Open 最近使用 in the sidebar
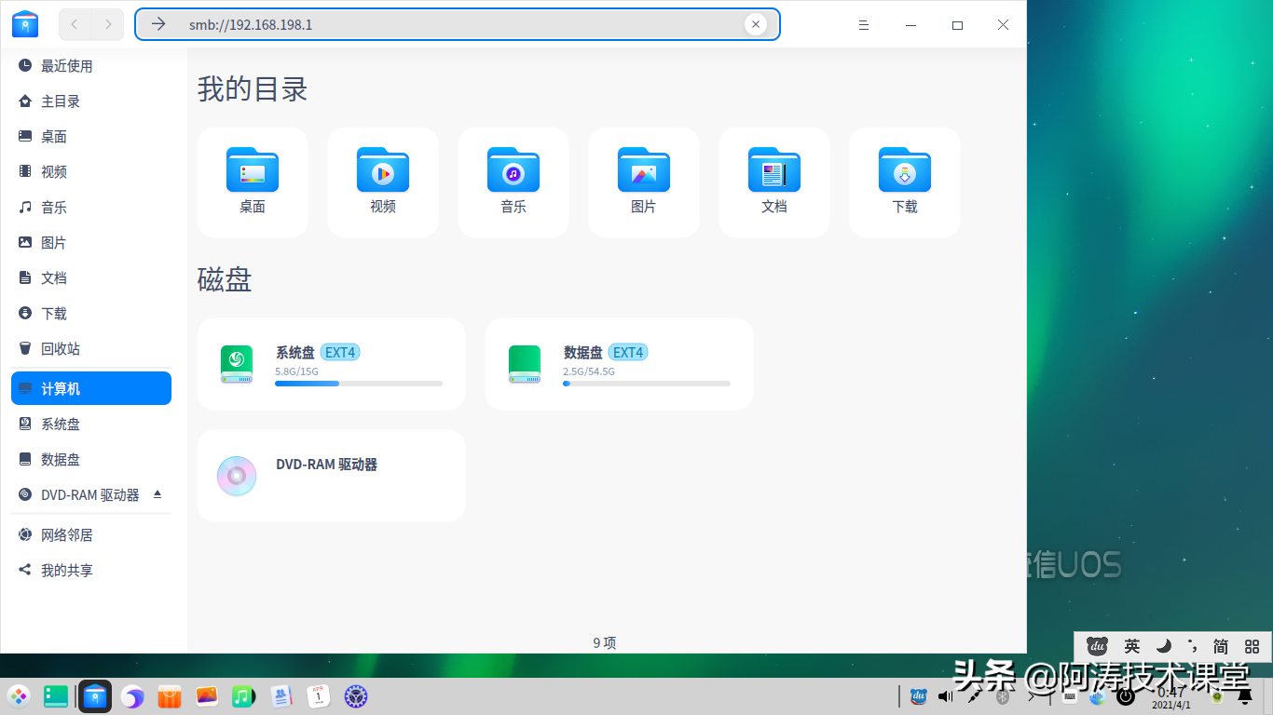This screenshot has height=715, width=1273. point(90,66)
